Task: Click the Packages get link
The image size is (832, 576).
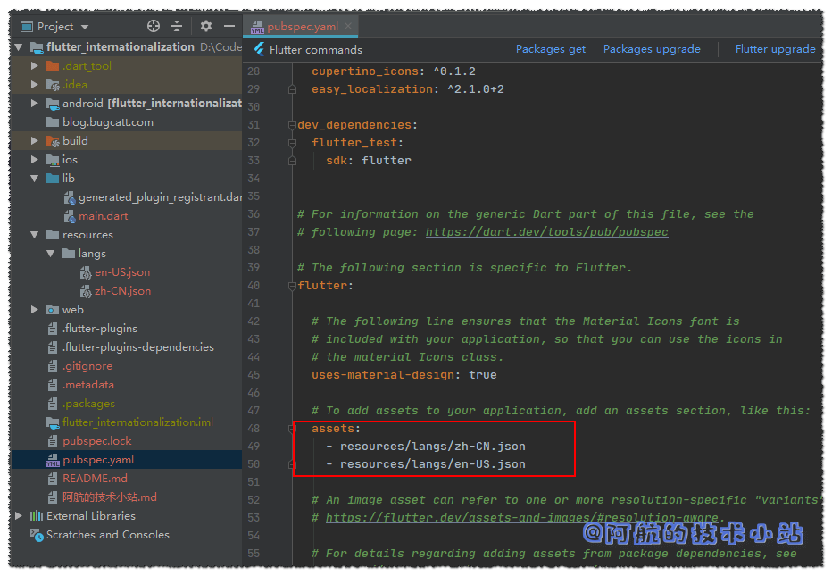Action: pos(551,49)
